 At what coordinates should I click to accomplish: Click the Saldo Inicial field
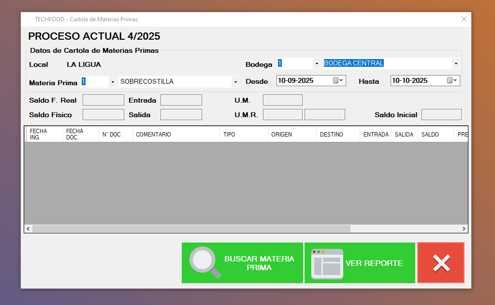[441, 115]
